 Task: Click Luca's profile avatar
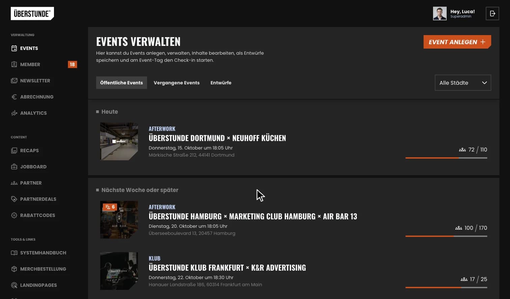point(440,13)
